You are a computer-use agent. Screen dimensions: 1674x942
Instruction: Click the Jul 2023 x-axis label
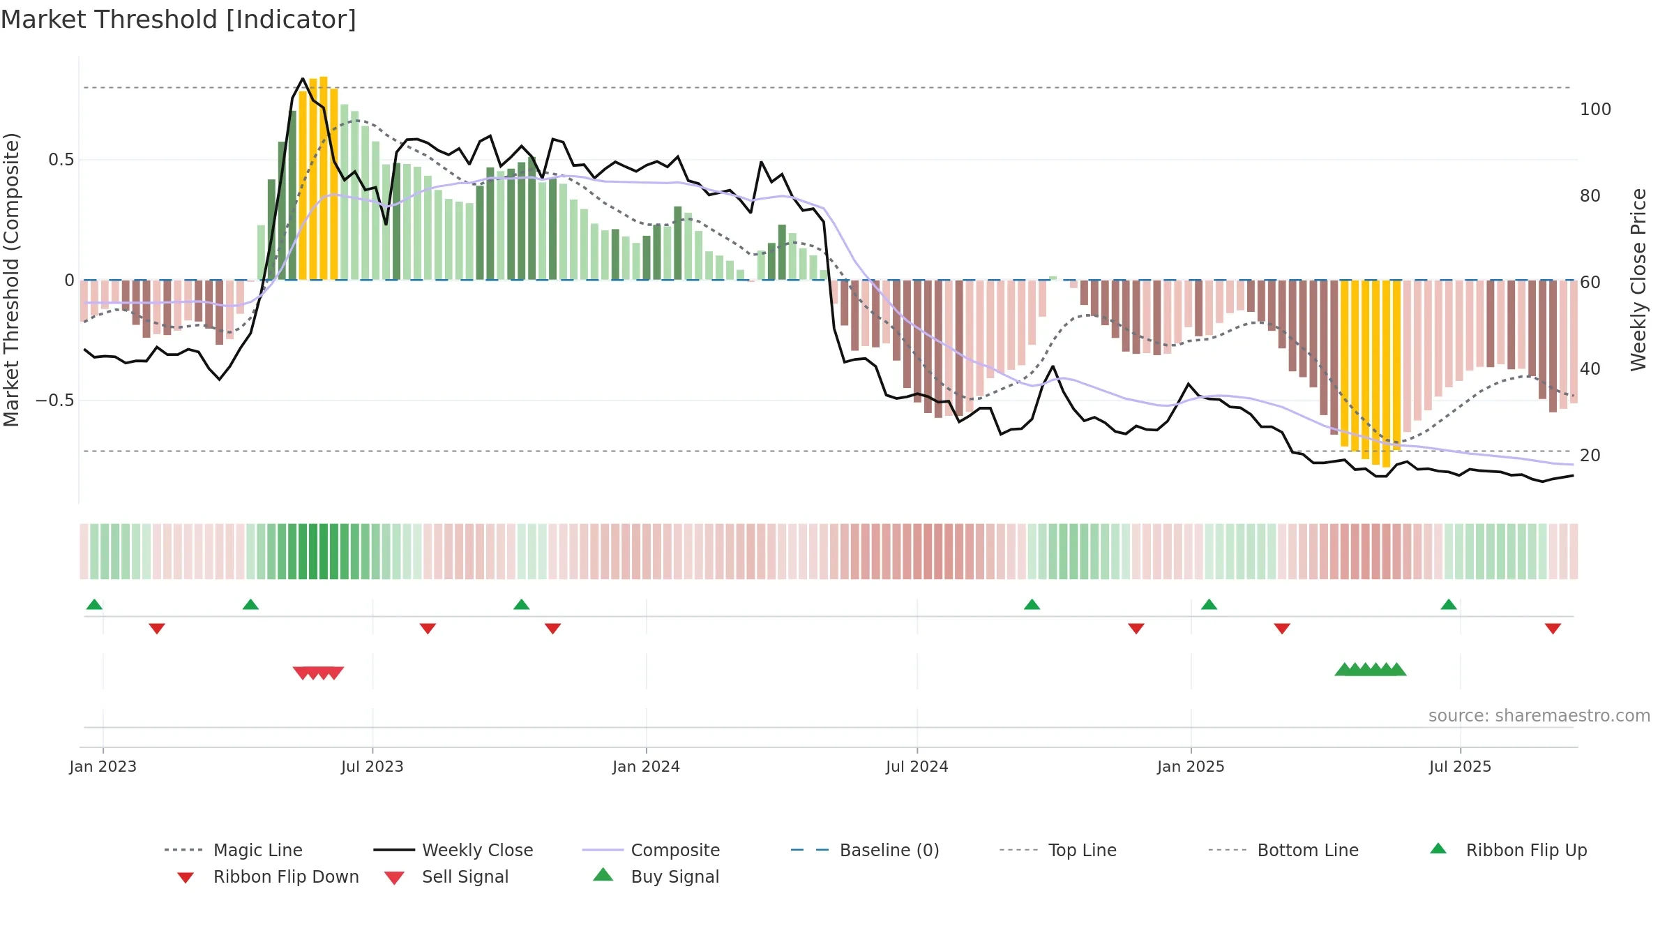point(372,766)
